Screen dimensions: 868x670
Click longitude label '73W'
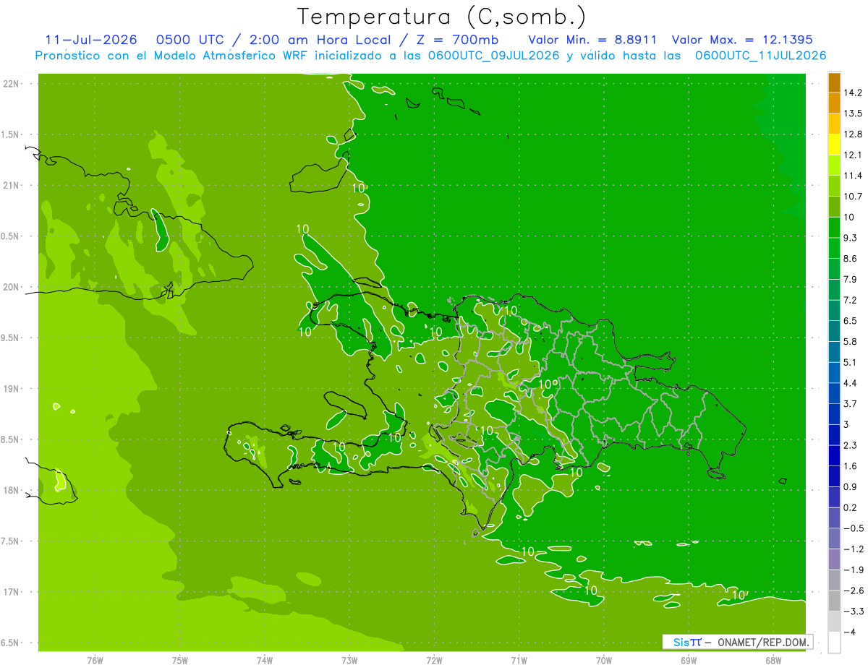349,661
